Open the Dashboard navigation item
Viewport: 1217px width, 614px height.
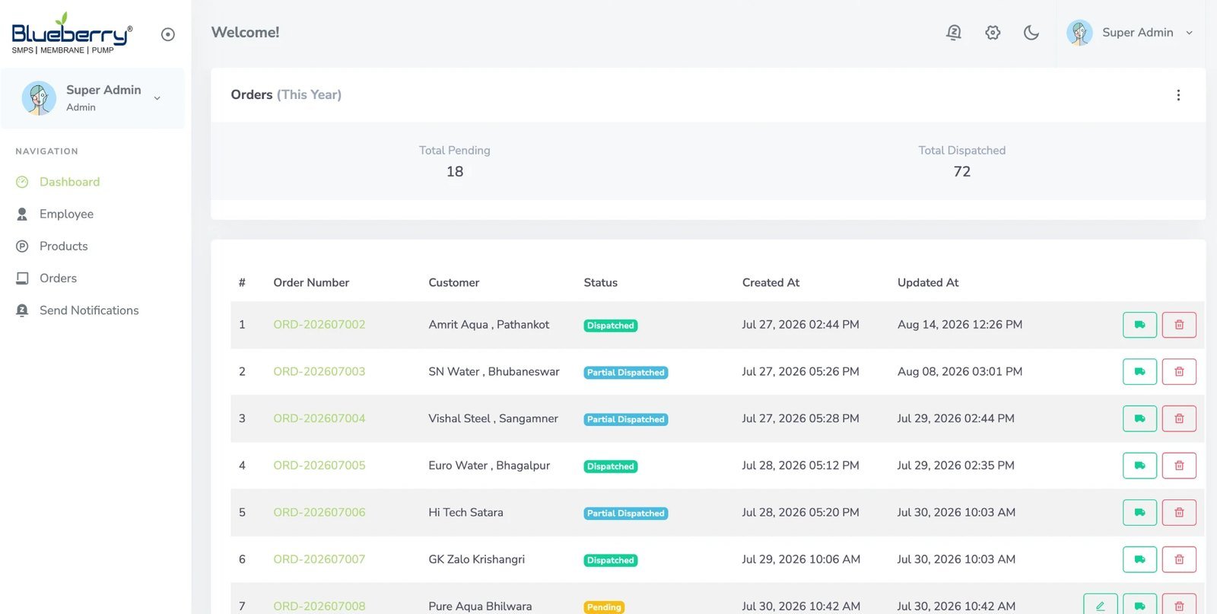tap(69, 182)
